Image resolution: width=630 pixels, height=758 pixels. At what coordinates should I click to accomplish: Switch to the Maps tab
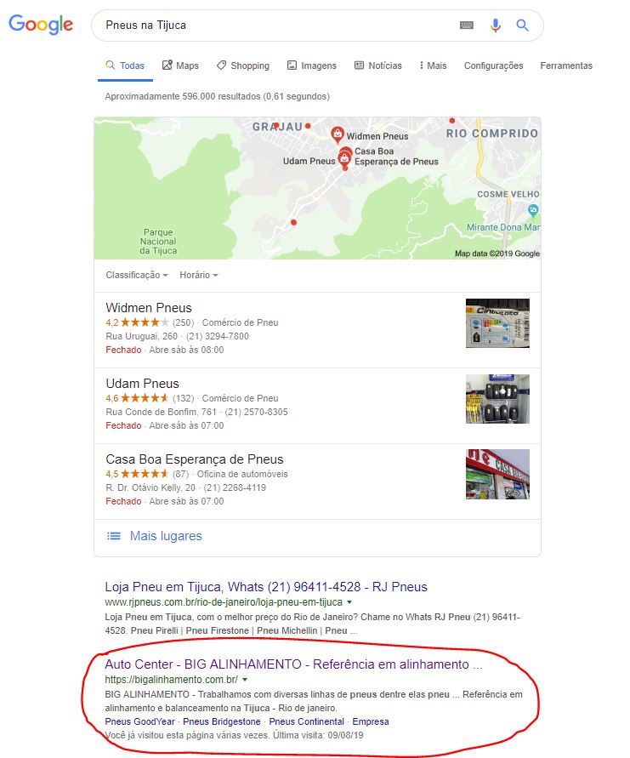point(180,66)
